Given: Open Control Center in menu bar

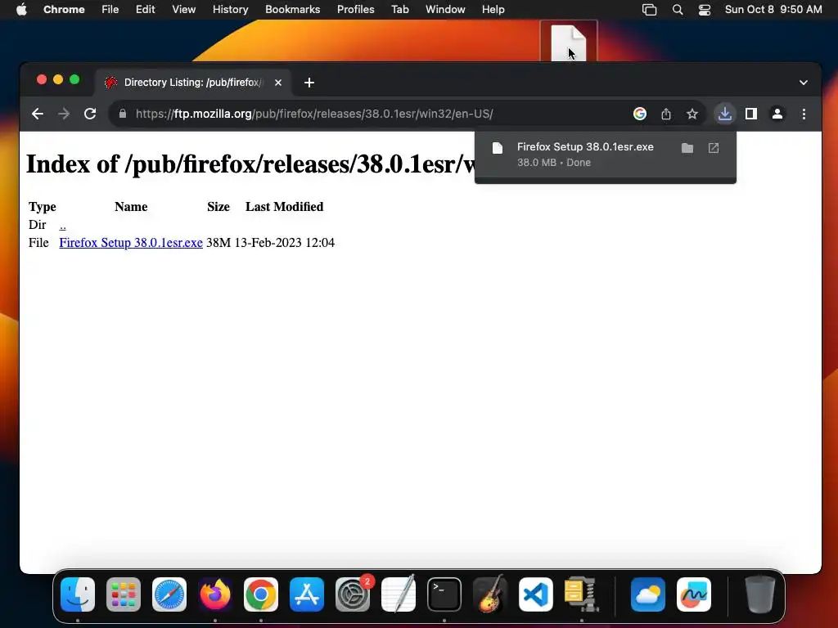Looking at the screenshot, I should [x=705, y=10].
